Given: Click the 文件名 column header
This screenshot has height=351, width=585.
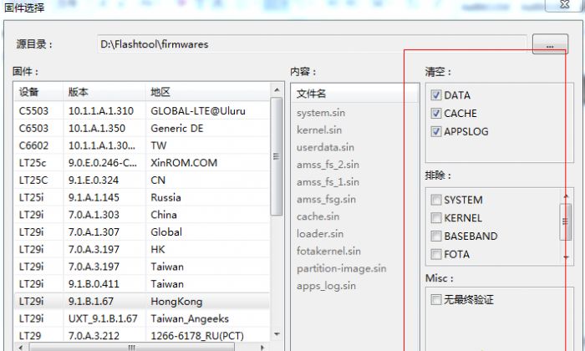Looking at the screenshot, I should coord(355,94).
